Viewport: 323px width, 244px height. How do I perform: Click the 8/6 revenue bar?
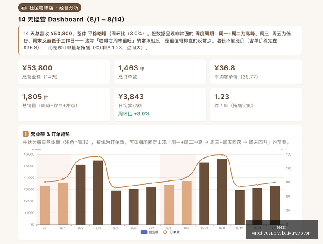click(134, 207)
